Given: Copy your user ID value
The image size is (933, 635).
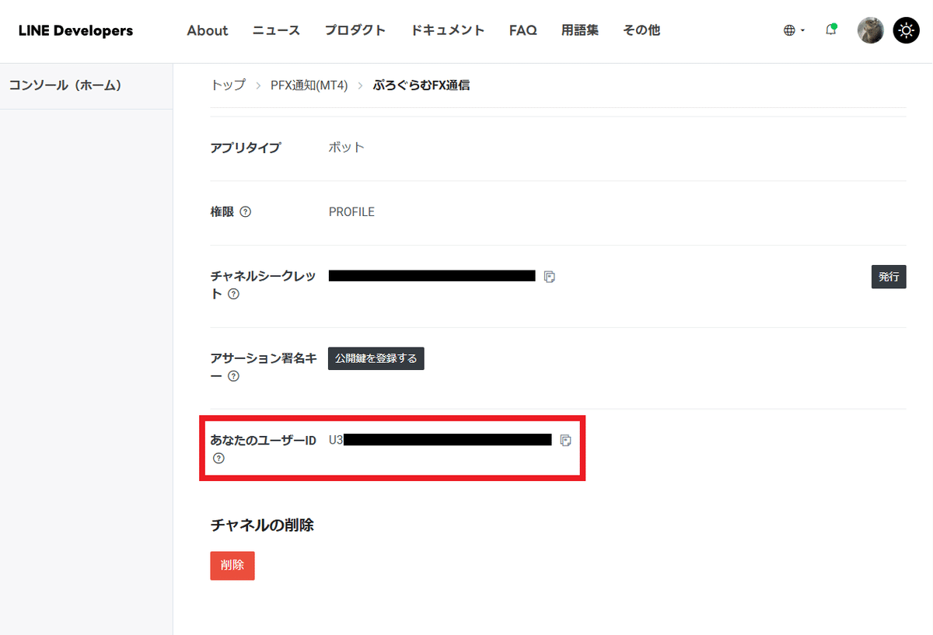Looking at the screenshot, I should pos(566,441).
